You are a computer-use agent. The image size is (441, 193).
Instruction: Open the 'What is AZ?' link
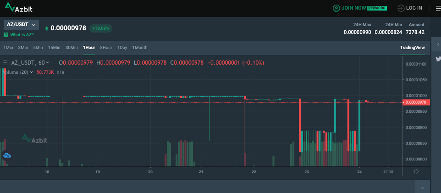(x=22, y=35)
